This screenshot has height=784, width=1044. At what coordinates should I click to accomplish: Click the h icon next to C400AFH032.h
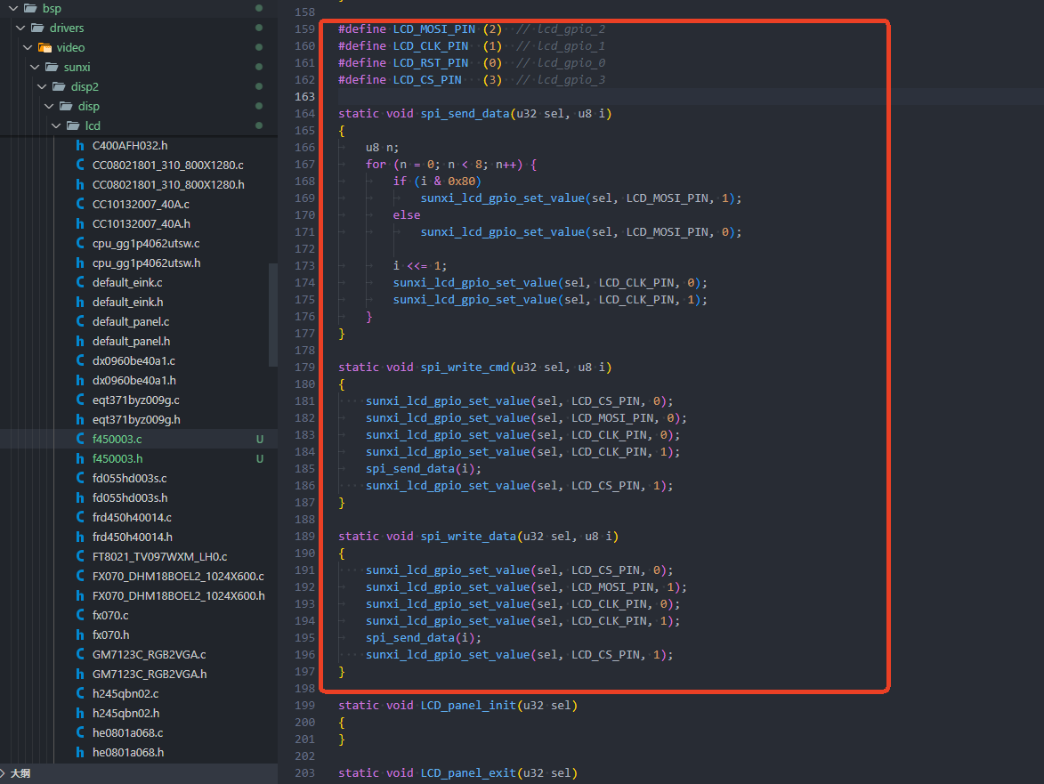click(81, 146)
